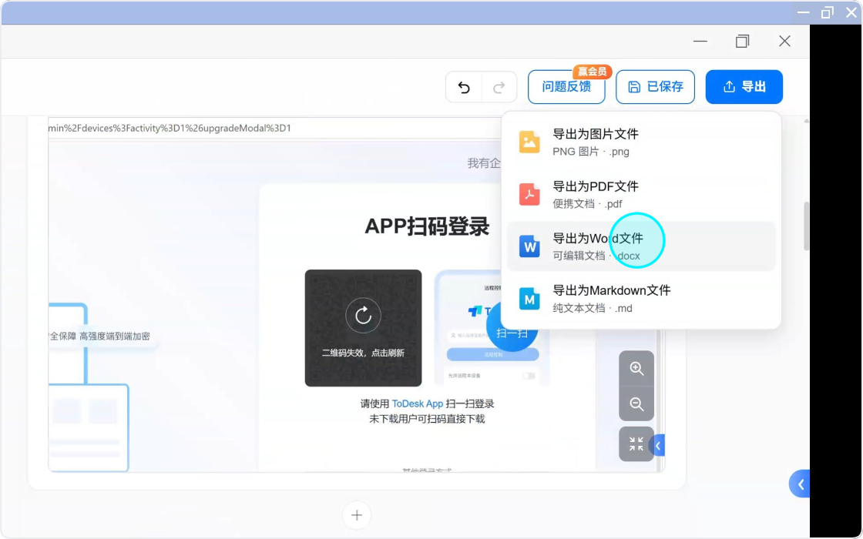
Task: Click the 未下载用户可扫码直接下载 text
Action: point(427,419)
